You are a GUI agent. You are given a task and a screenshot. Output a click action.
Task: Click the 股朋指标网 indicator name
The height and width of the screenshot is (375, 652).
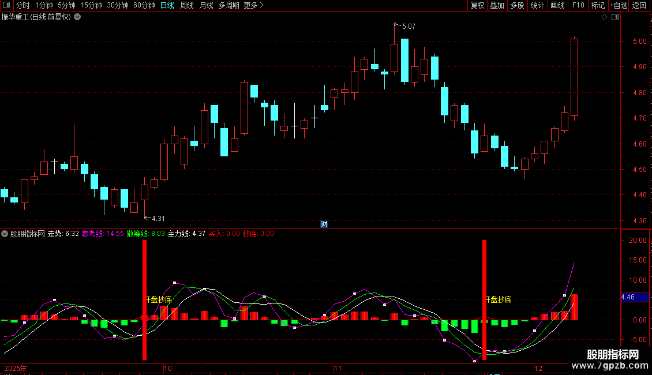pyautogui.click(x=28, y=234)
